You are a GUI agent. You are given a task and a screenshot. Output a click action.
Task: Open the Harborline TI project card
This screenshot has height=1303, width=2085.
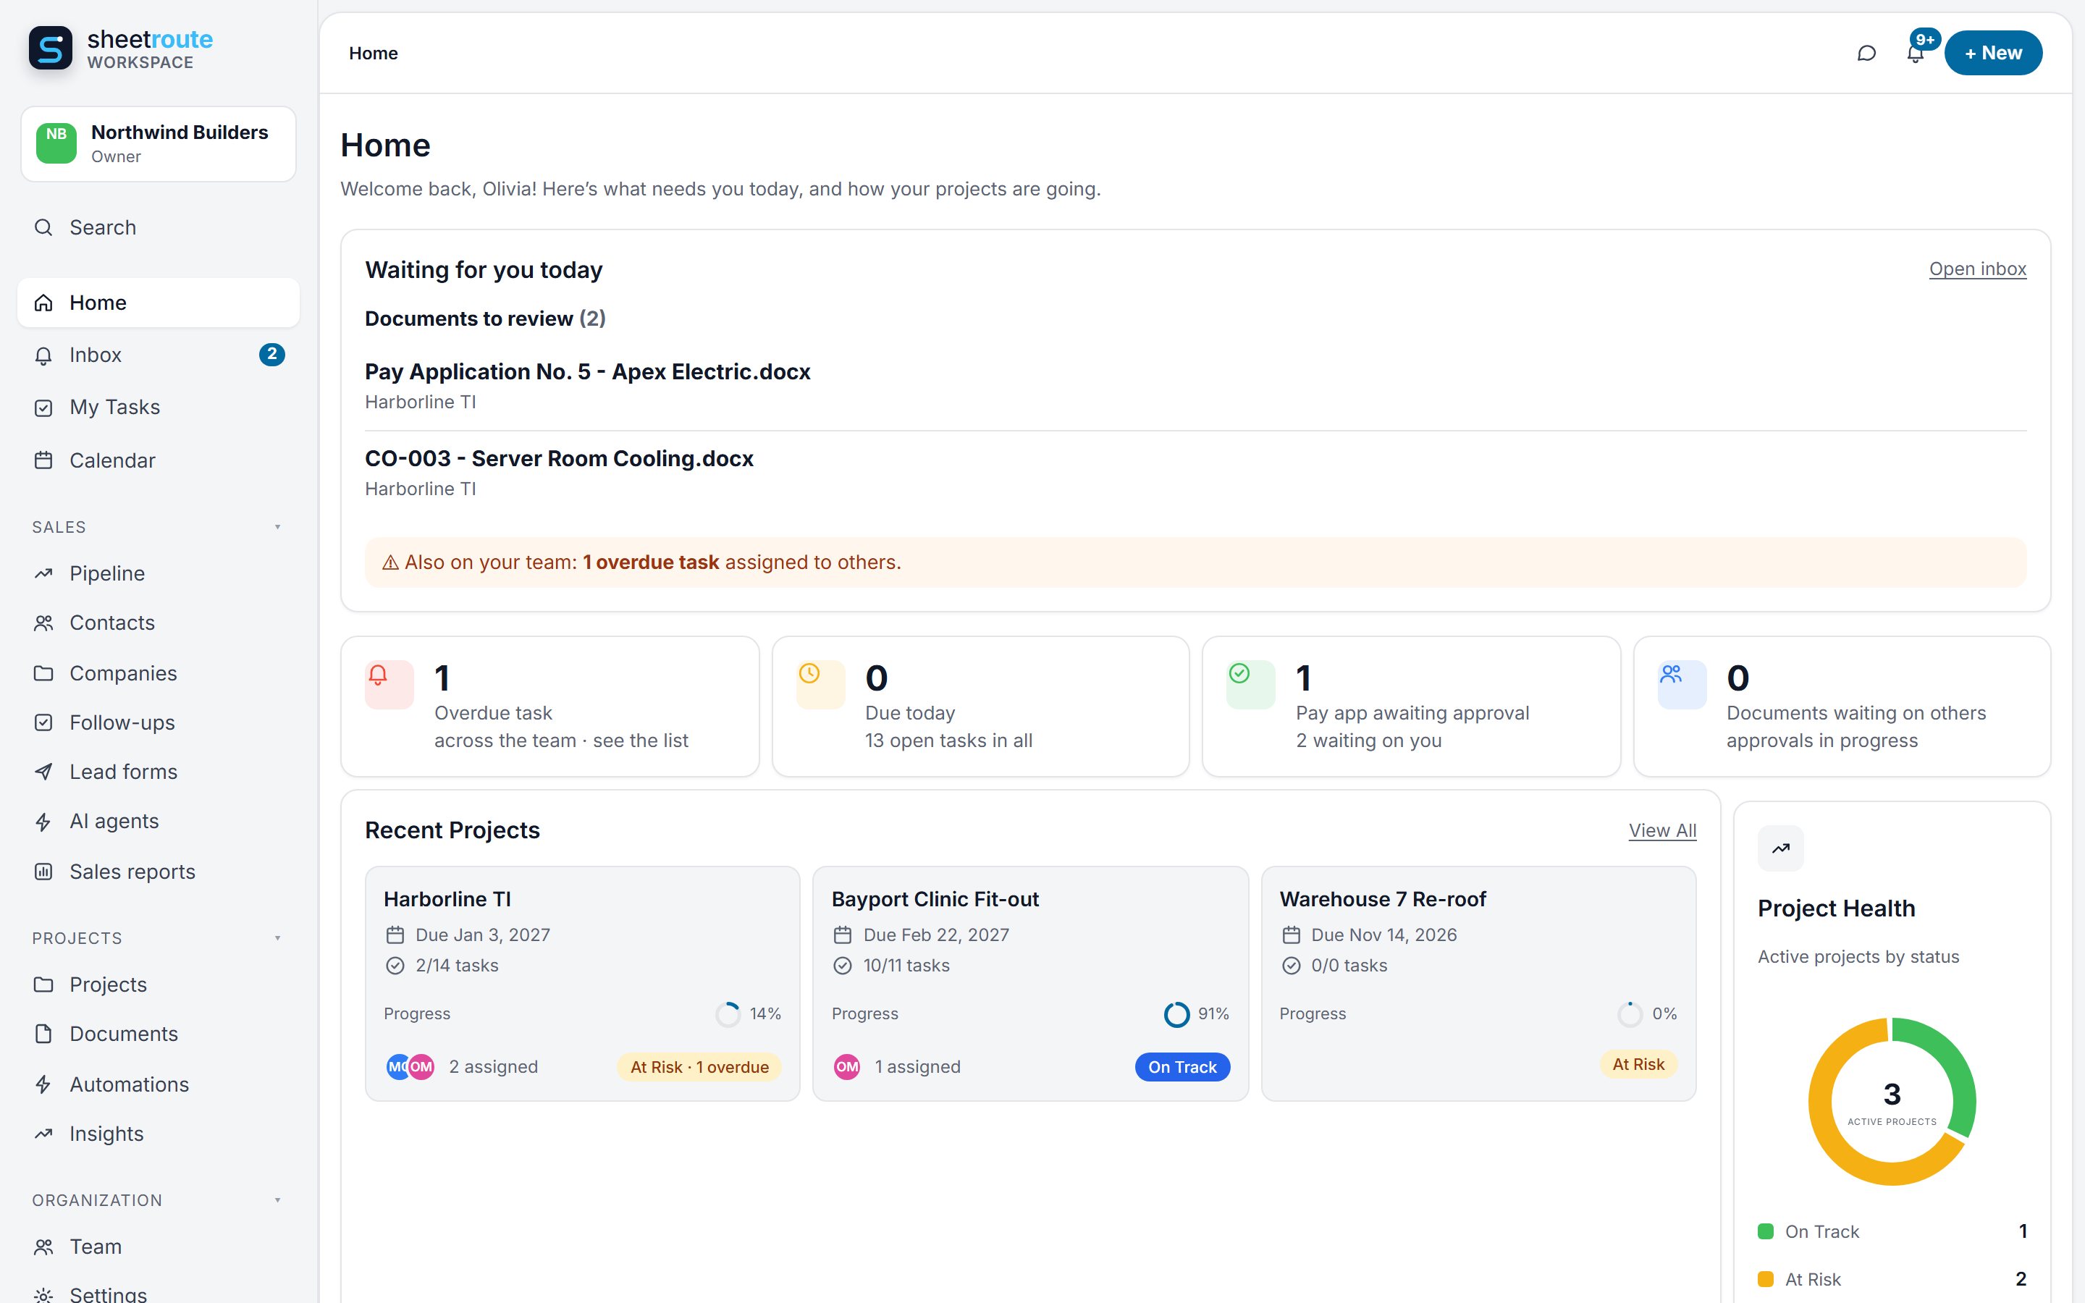pos(582,984)
